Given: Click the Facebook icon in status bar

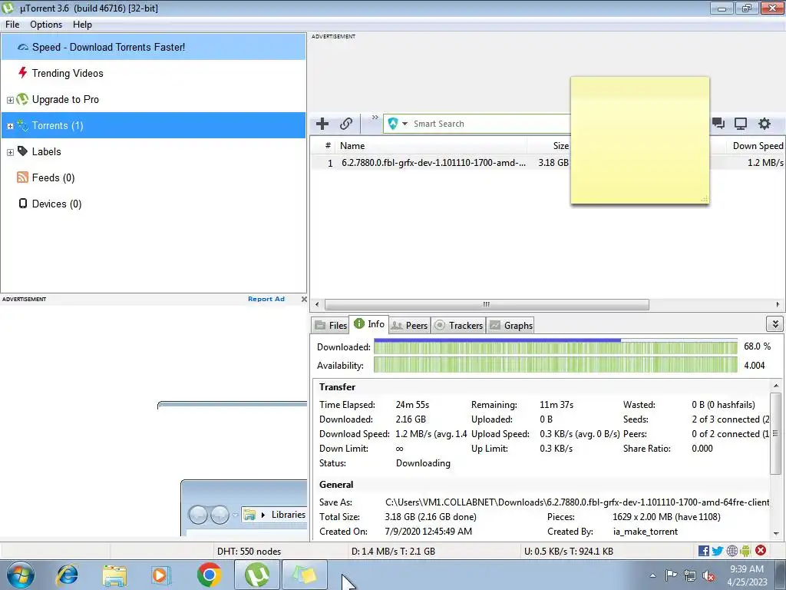Looking at the screenshot, I should (704, 551).
